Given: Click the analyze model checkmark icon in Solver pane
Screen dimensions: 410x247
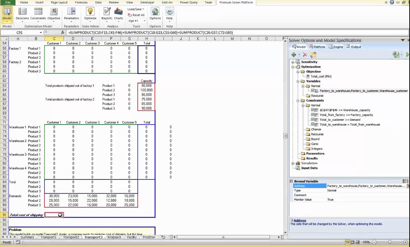Looking at the screenshot, I should point(396,55).
